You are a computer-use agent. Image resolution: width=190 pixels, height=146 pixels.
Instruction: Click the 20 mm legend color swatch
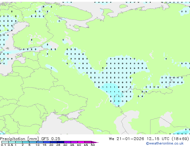pos(54,142)
